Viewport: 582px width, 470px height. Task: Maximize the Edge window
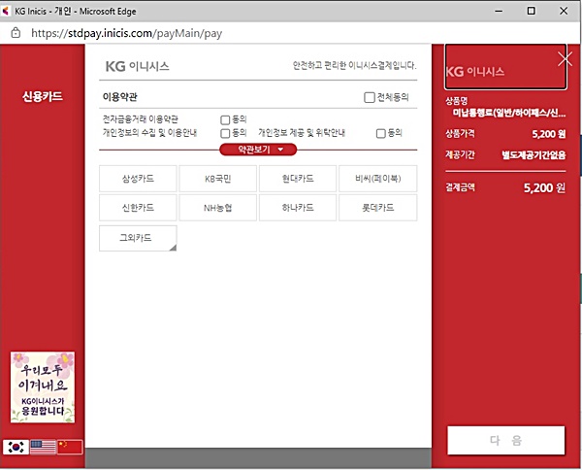[x=532, y=11]
